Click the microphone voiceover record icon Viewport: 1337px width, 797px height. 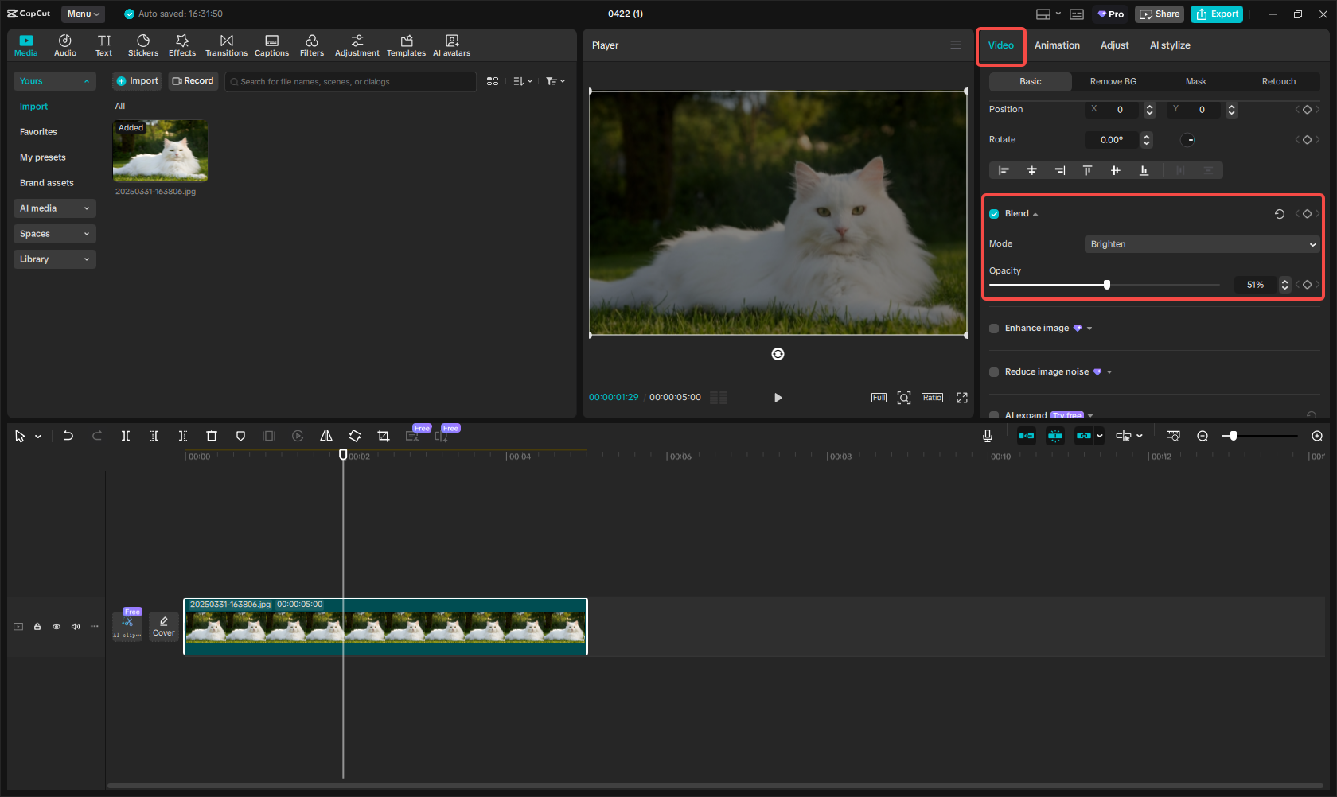pos(987,436)
